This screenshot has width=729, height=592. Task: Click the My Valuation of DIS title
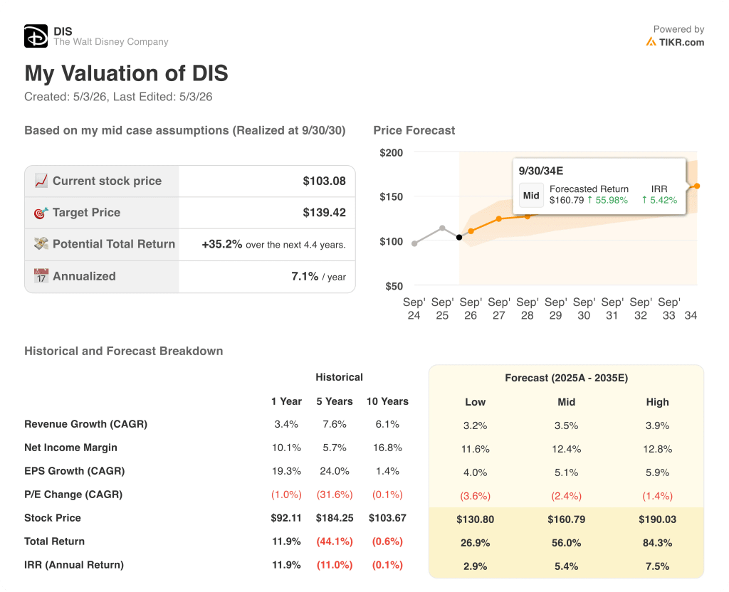126,73
